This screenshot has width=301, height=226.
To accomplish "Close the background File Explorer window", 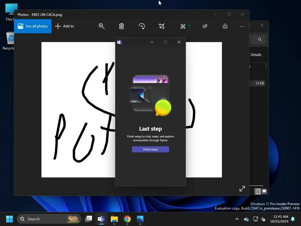I will click(x=262, y=25).
